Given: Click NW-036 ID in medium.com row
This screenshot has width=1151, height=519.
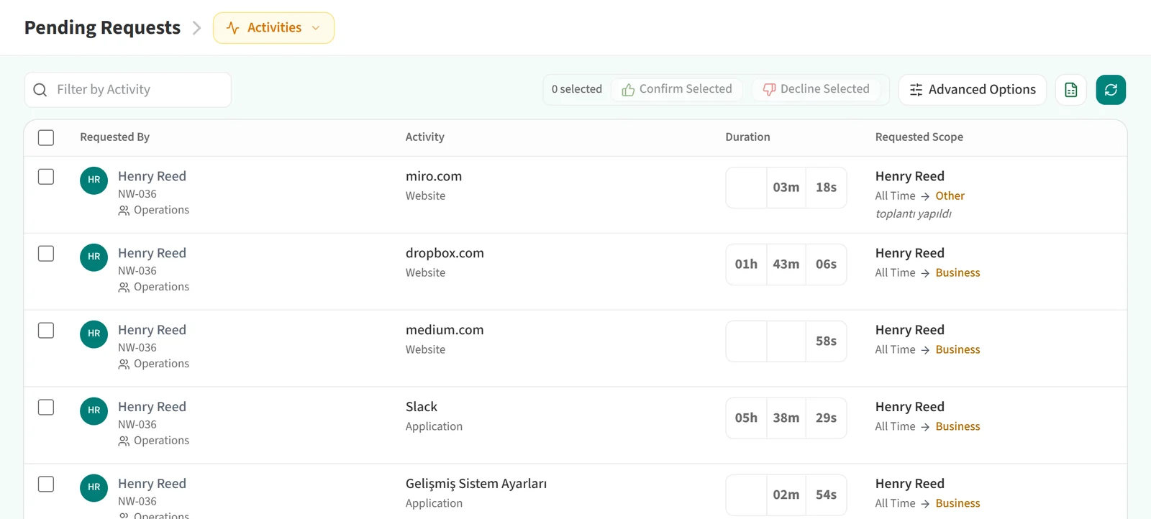Looking at the screenshot, I should coord(137,348).
